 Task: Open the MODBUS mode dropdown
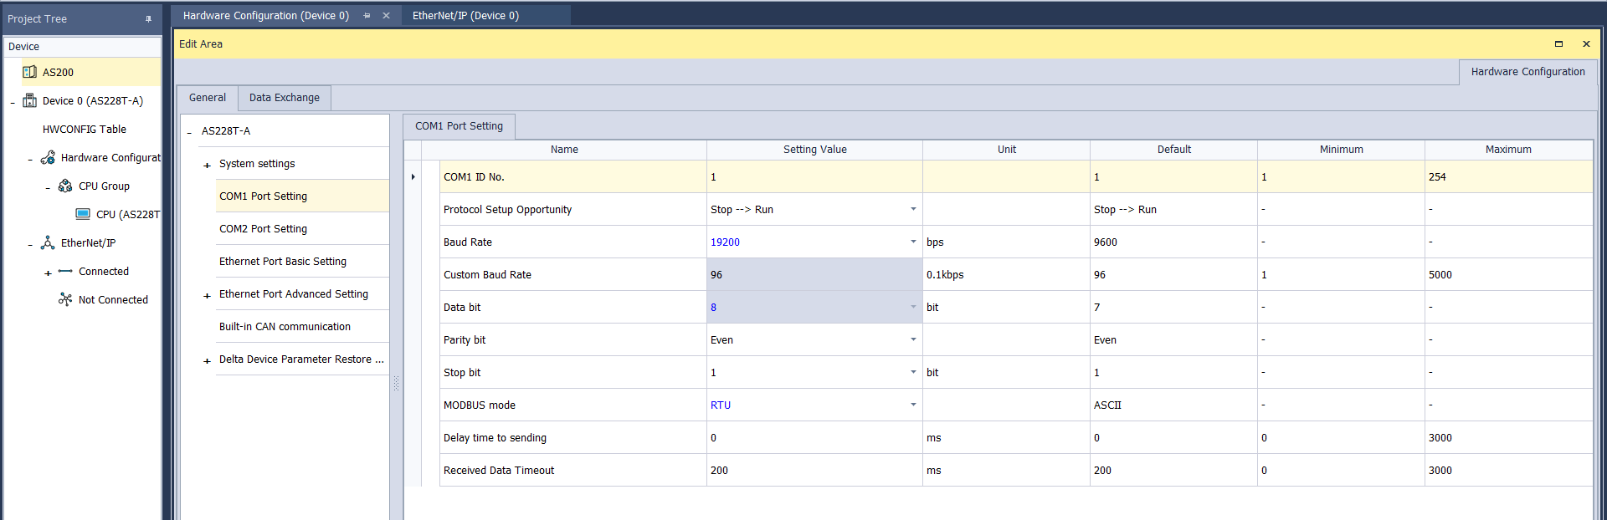pyautogui.click(x=913, y=405)
